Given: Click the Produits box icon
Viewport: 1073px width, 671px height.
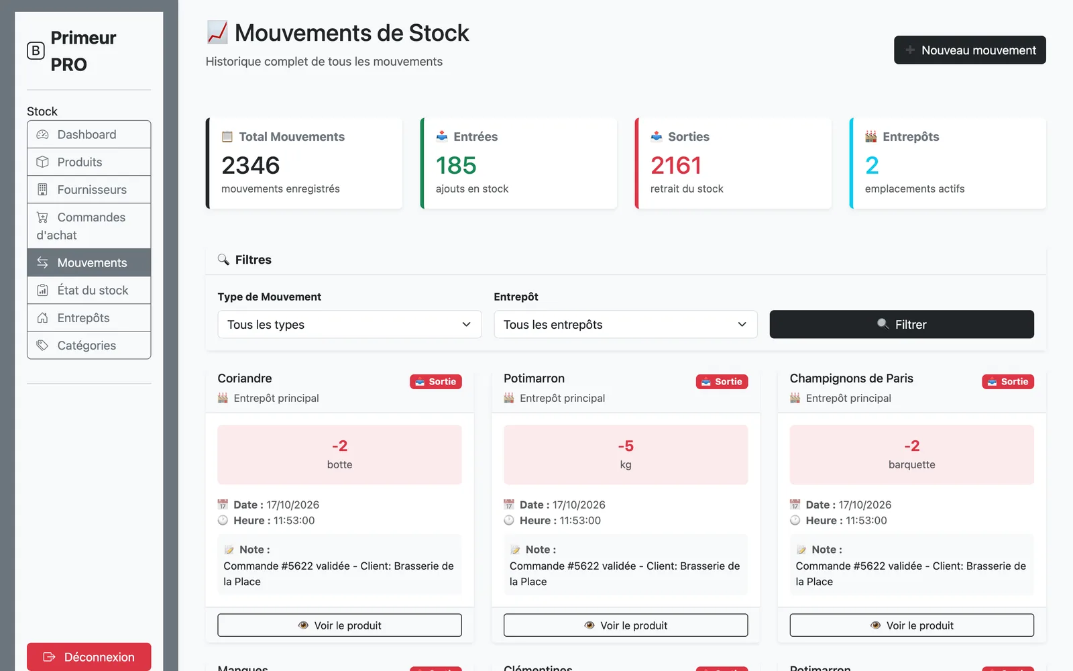Looking at the screenshot, I should pyautogui.click(x=42, y=162).
